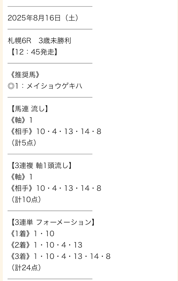Click horse name メイショウゲキハ
The height and width of the screenshot is (281, 178).
[55, 86]
